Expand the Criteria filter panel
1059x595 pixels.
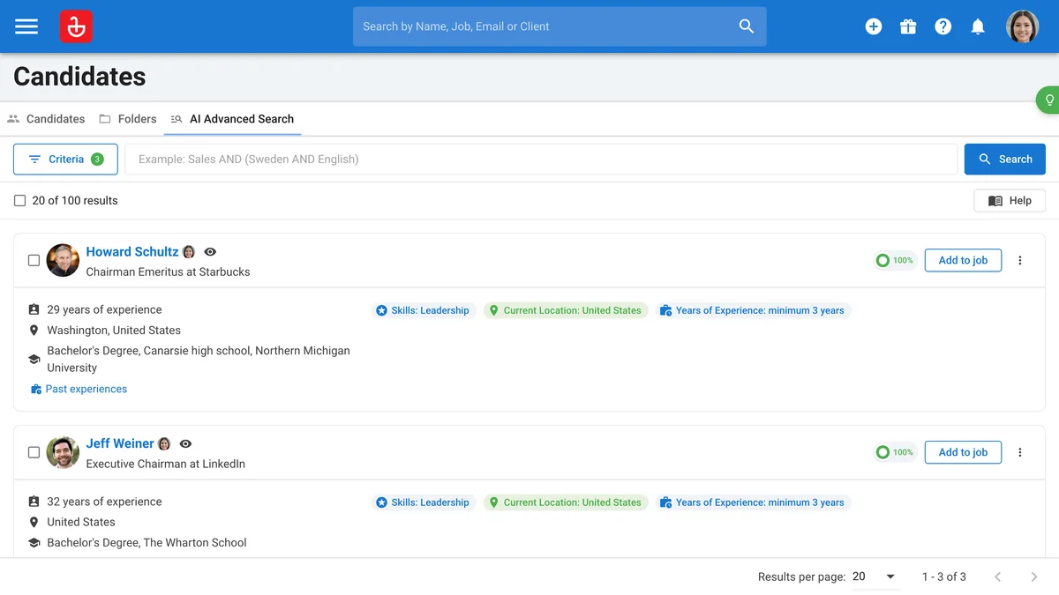coord(65,159)
